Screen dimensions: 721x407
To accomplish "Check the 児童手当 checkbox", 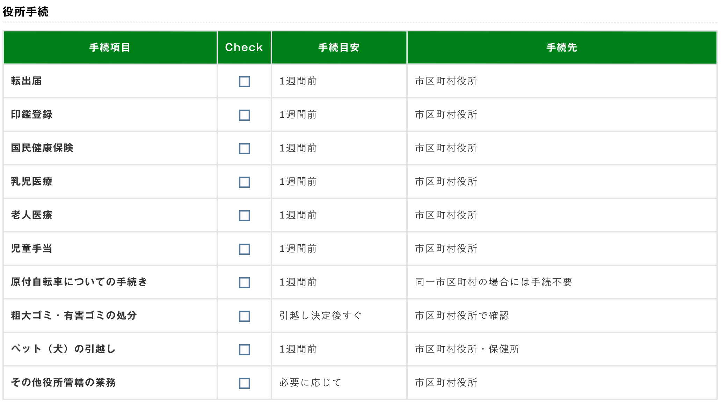I will click(x=244, y=249).
